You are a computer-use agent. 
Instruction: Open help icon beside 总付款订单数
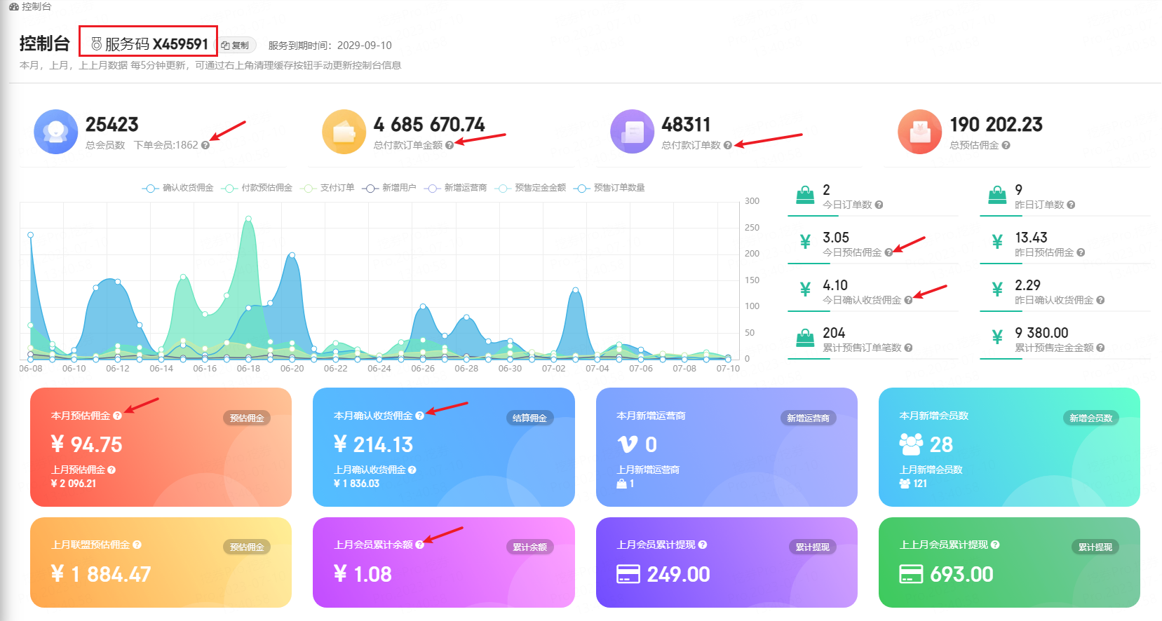click(728, 145)
